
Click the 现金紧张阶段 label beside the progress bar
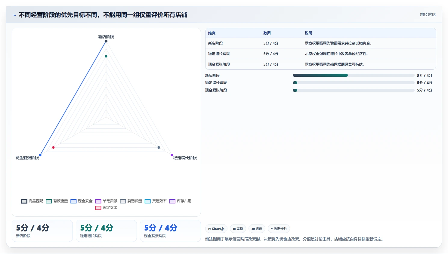click(216, 90)
